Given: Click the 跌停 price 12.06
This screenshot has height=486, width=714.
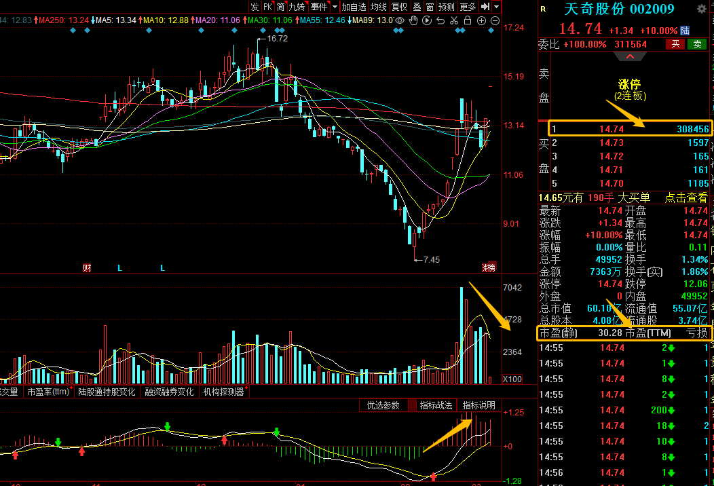Looking at the screenshot, I should pos(695,284).
